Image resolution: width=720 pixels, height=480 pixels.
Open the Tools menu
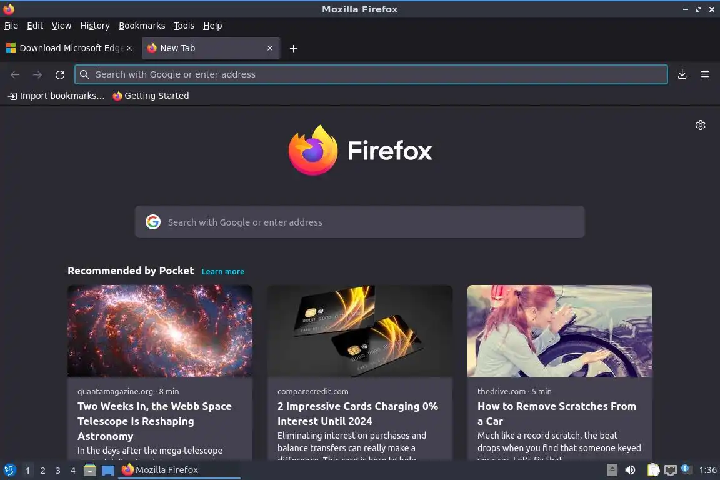click(184, 26)
